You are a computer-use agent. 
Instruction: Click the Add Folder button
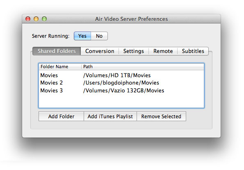point(61,116)
